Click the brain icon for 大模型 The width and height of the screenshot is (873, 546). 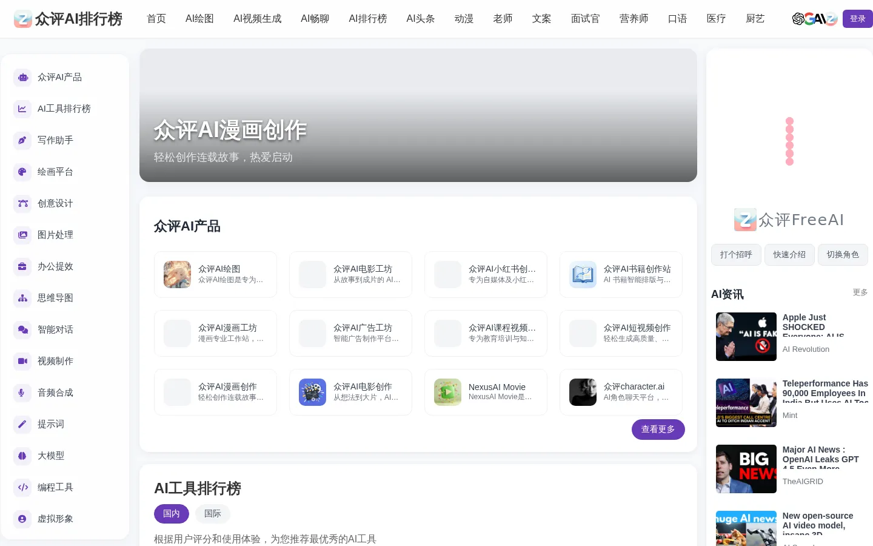(22, 456)
